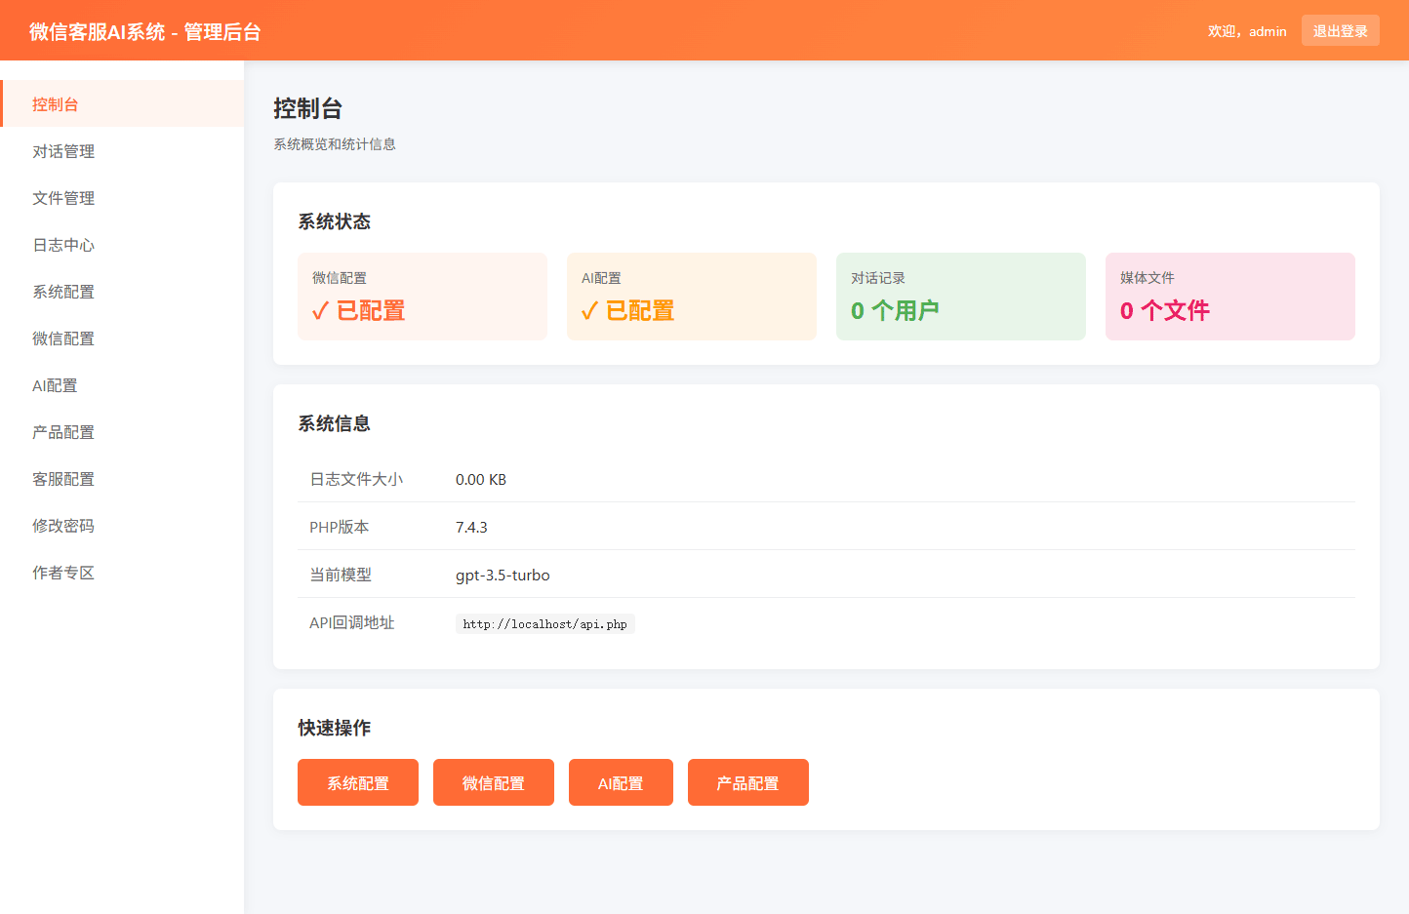Open 客服配置 from the sidebar
This screenshot has width=1409, height=914.
pyautogui.click(x=63, y=479)
